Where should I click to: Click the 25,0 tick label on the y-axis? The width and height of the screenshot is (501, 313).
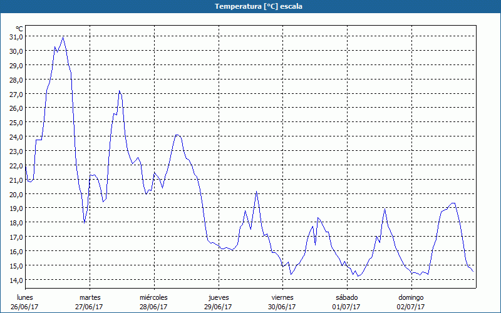click(x=16, y=122)
